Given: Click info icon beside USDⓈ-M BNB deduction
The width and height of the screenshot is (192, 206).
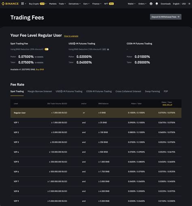Looking at the screenshot, I should point(108,49).
